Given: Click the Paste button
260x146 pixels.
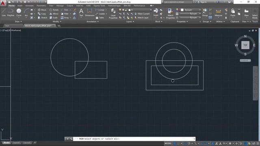Looking at the screenshot, I should [233, 13].
